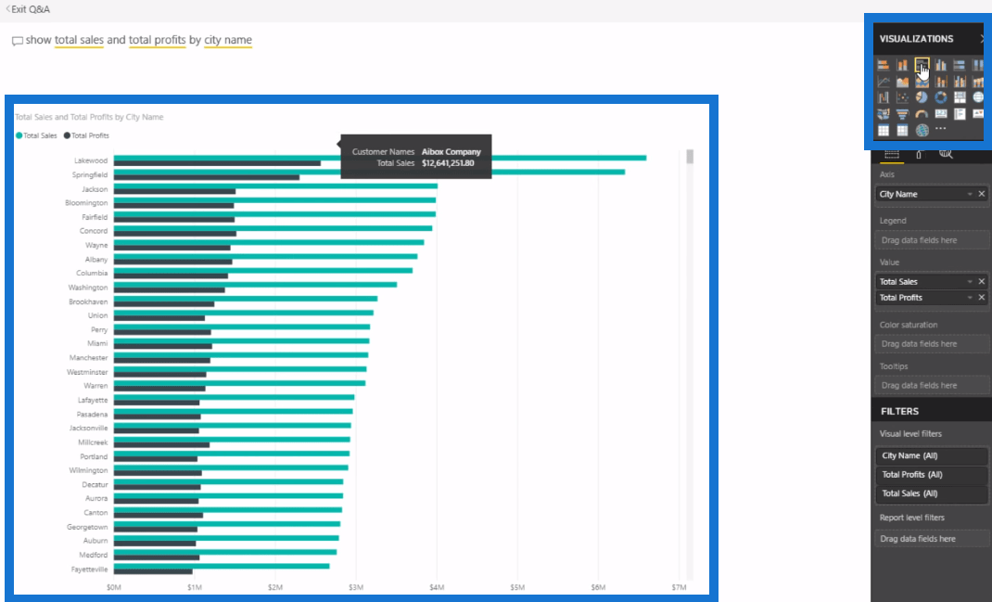The image size is (992, 602).
Task: Click the underlined term 'total sales'
Action: pos(79,40)
